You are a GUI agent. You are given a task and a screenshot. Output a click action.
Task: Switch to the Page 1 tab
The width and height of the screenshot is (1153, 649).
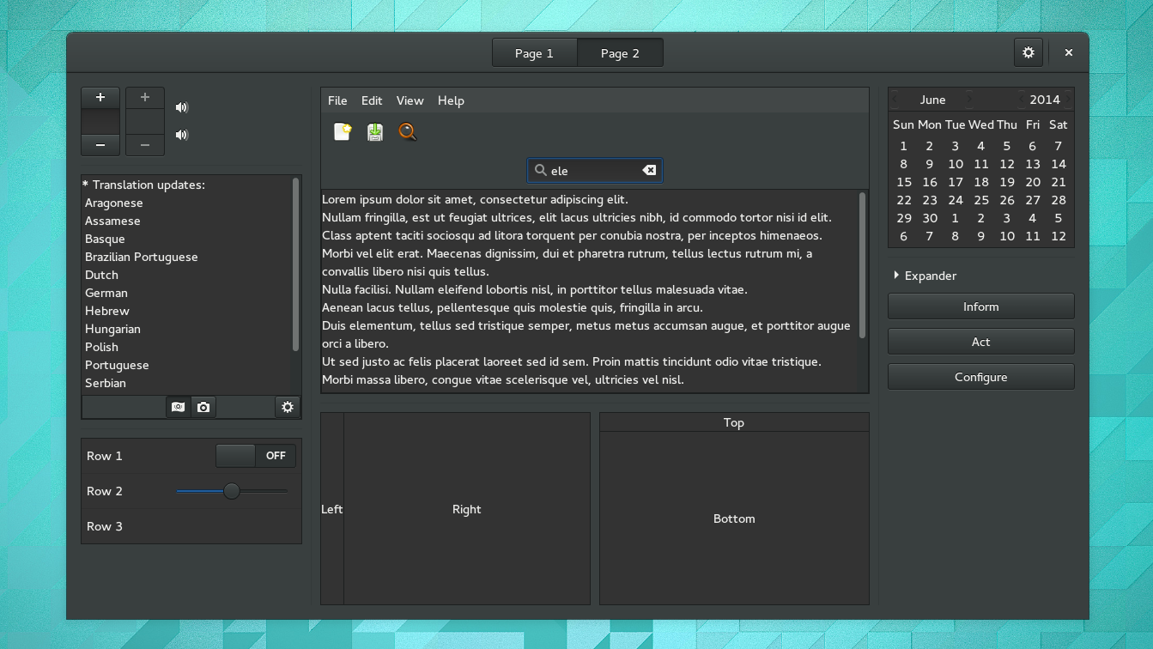[x=534, y=53]
